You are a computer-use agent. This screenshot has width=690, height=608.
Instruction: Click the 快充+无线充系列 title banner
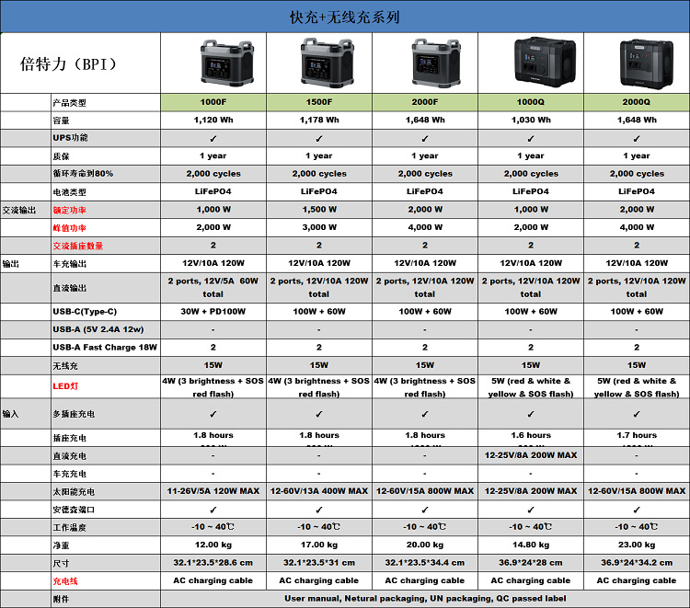tap(345, 17)
